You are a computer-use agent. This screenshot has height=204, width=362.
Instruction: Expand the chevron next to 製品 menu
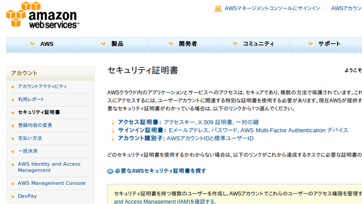(x=104, y=43)
